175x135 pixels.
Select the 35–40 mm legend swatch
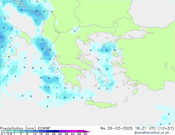coord(68,131)
